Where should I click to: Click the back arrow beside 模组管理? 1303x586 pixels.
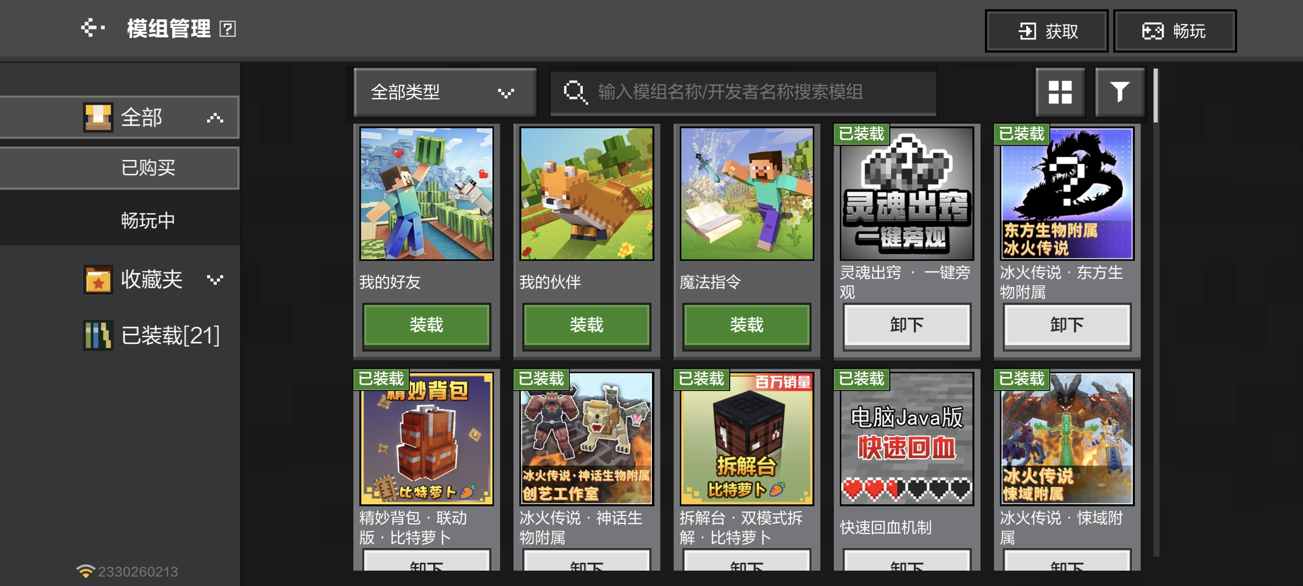[93, 28]
